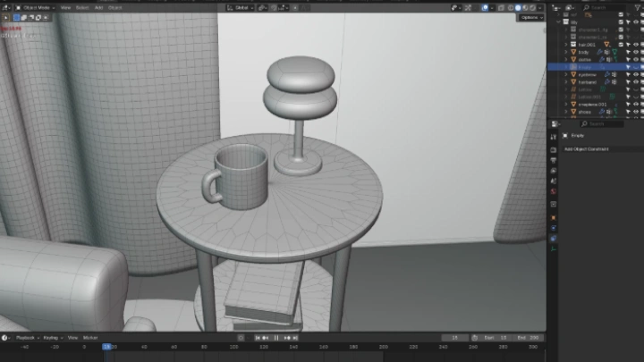
Task: Open the editor type dropdown in viewport header
Action: (6, 7)
